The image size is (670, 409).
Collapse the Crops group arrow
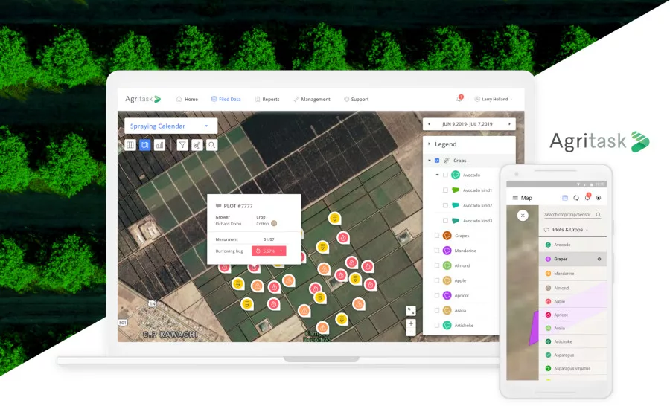point(429,161)
